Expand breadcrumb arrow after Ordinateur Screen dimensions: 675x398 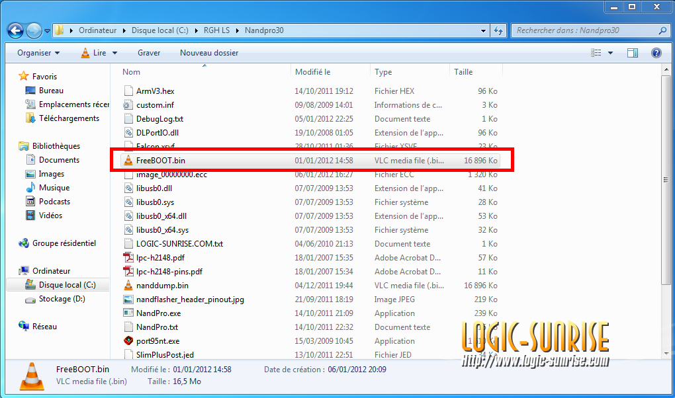(124, 30)
